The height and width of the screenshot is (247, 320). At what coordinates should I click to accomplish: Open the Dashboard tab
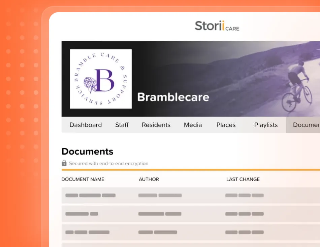click(86, 125)
